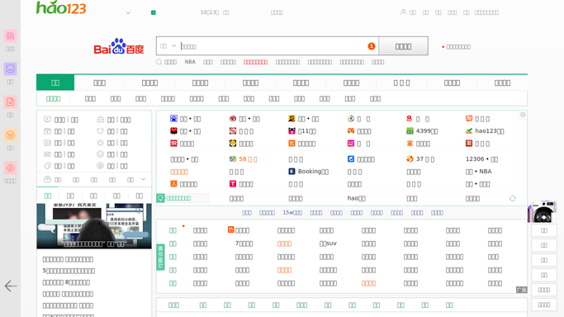The width and height of the screenshot is (564, 317).
Task: Open the 15w link in the blue links row
Action: click(292, 213)
